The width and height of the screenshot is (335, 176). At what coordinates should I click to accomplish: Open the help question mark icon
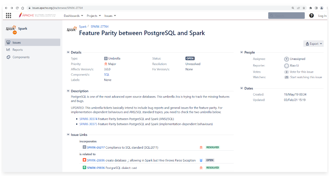pos(312,16)
